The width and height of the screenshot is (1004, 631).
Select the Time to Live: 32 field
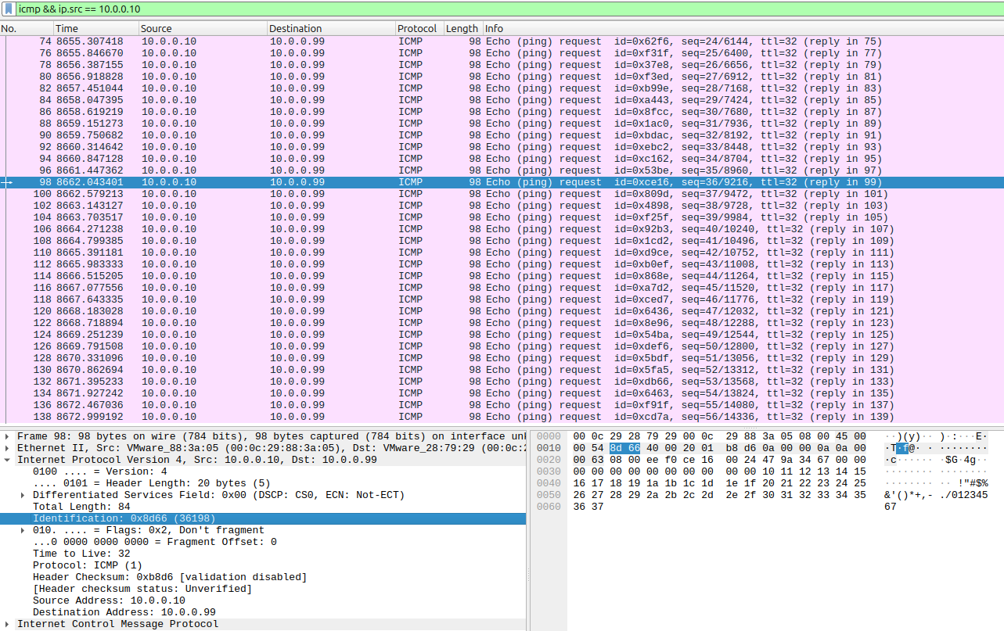point(81,554)
